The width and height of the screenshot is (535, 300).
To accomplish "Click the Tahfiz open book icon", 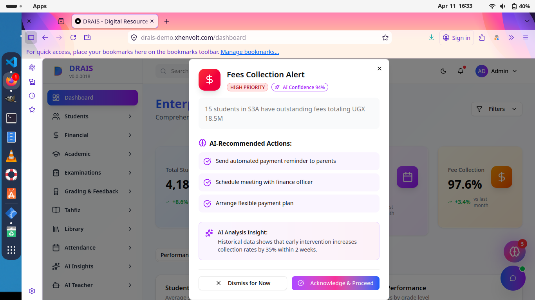I will tap(56, 210).
